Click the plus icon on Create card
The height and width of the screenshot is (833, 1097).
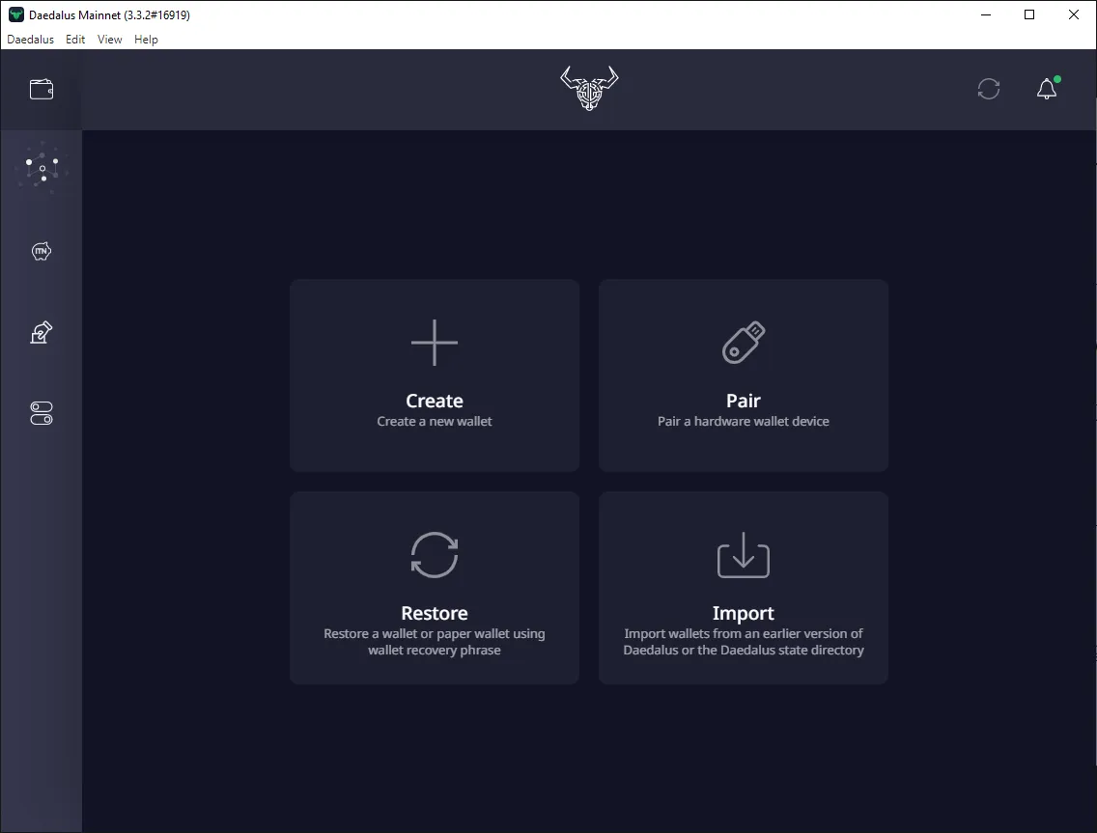pos(435,343)
